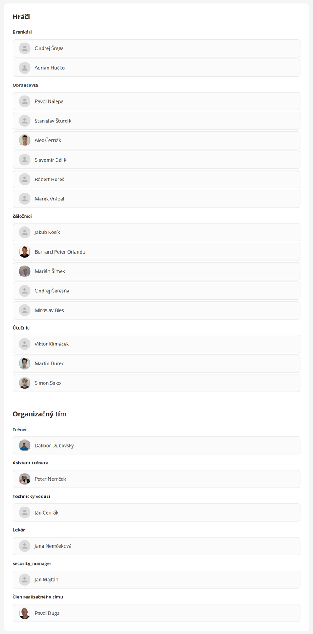313x634 pixels.
Task: Click Marián Šimek's profile photo
Action: [x=25, y=271]
